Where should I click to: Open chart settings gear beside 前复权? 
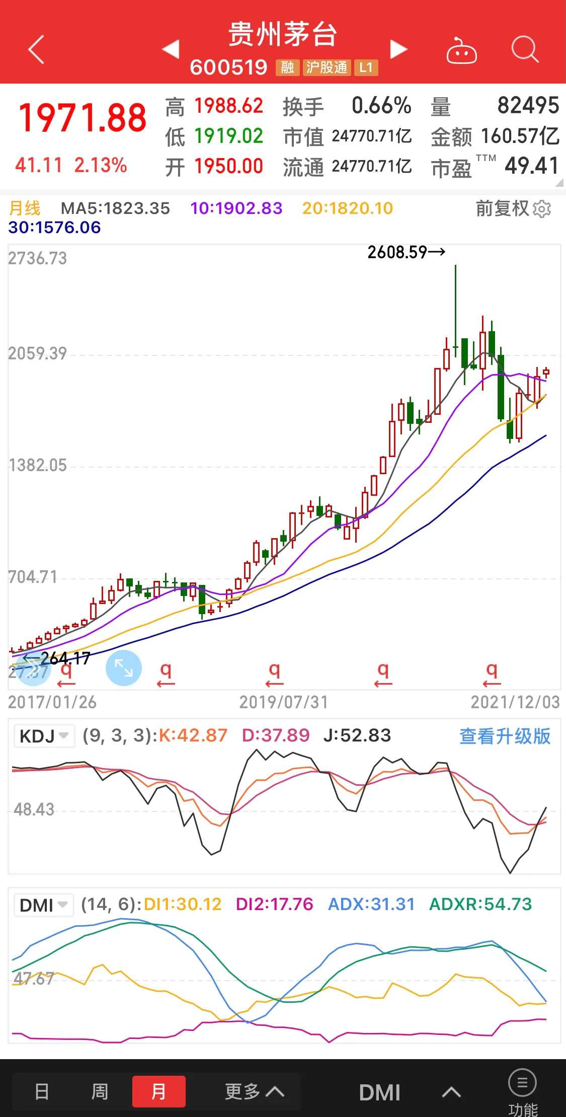[542, 208]
